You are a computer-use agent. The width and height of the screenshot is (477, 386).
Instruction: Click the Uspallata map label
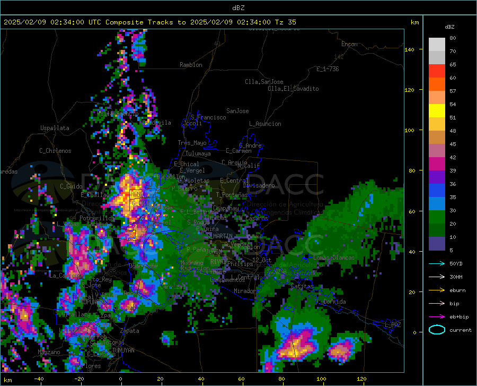point(55,128)
